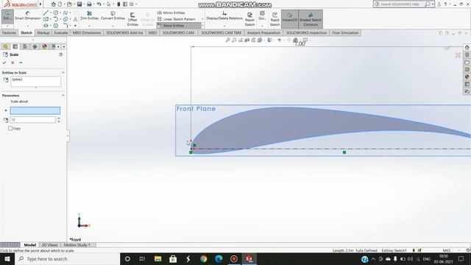Click the Rapid Sketch tool
The image size is (471, 265).
point(275,19)
